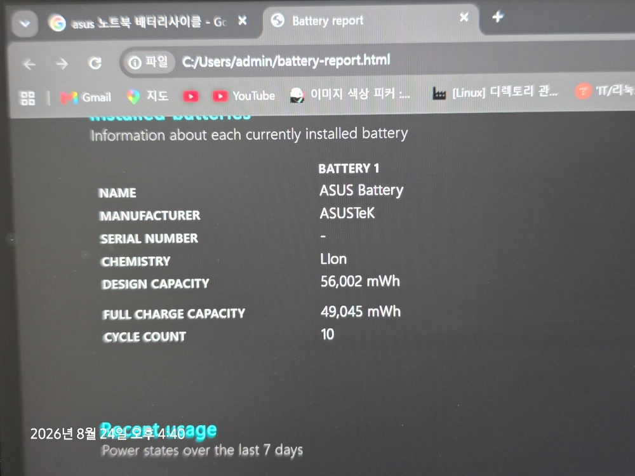Click the SERIAL NUMBER row label
Image resolution: width=635 pixels, height=476 pixels.
coord(149,239)
